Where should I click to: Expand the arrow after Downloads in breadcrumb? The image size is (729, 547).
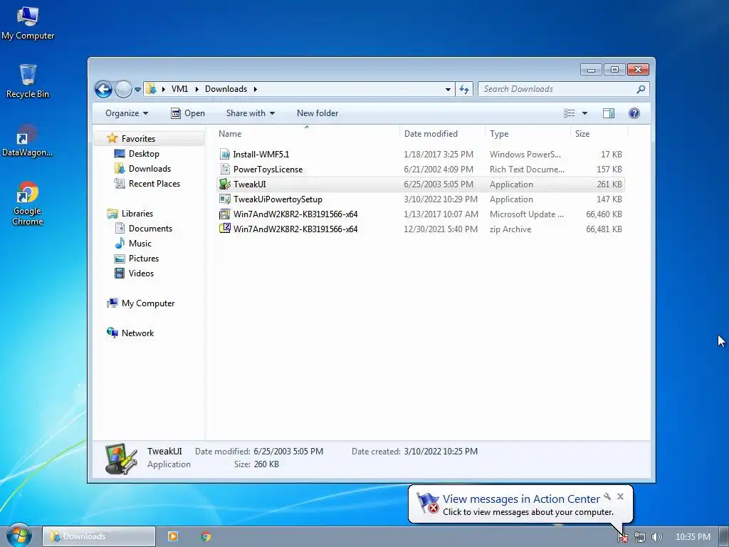(x=256, y=89)
